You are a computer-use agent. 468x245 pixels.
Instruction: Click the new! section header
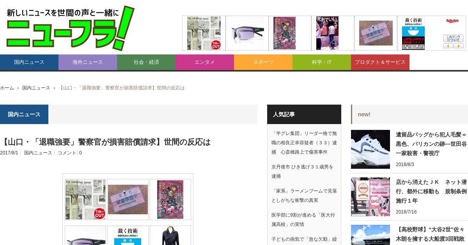pos(409,114)
